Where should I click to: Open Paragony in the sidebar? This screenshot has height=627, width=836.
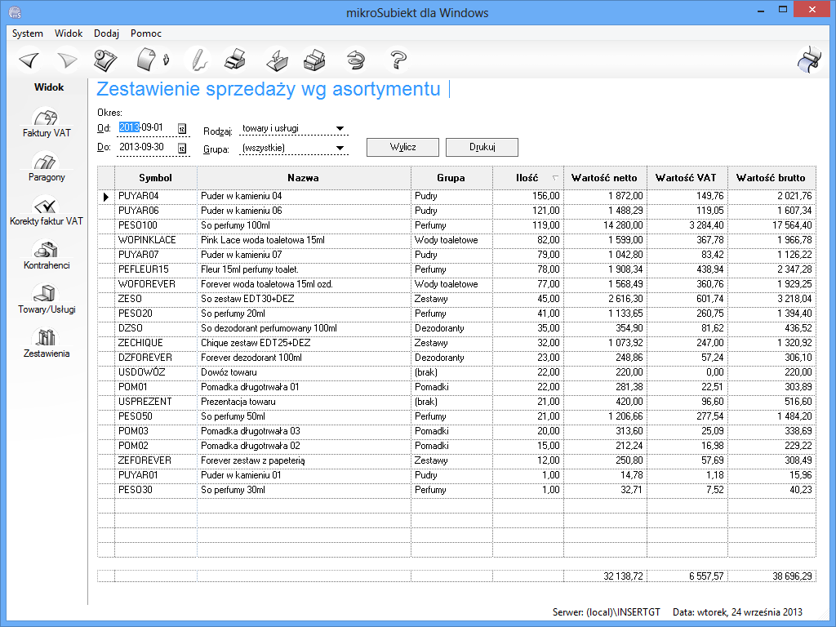(46, 167)
